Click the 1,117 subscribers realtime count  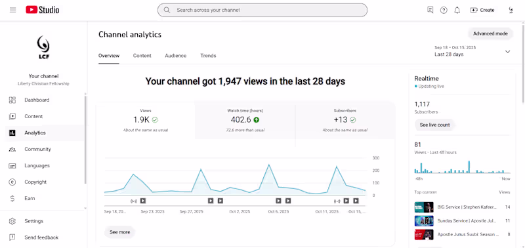click(422, 104)
